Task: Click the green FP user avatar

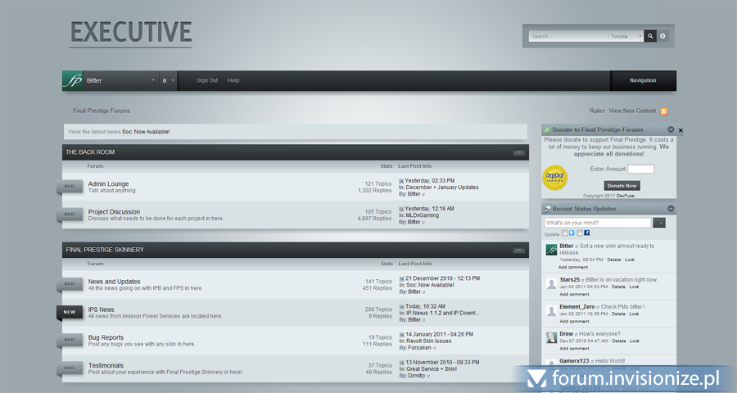Action: [x=73, y=80]
